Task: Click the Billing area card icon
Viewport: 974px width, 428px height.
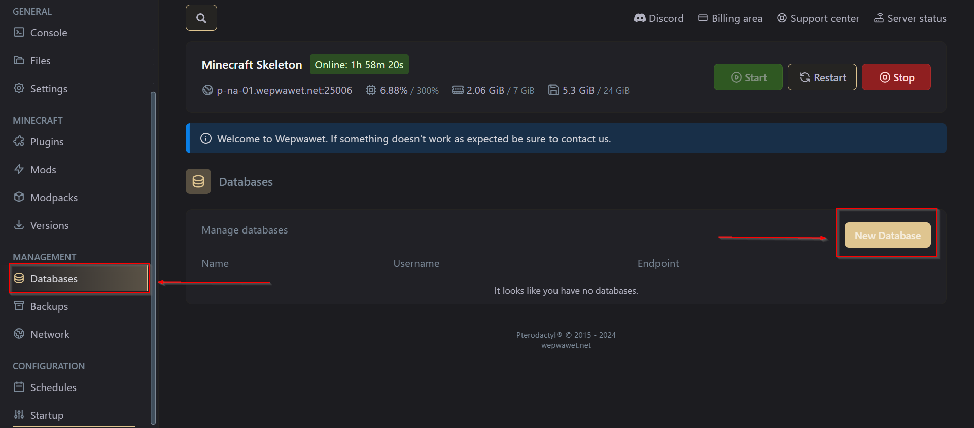Action: [x=703, y=18]
